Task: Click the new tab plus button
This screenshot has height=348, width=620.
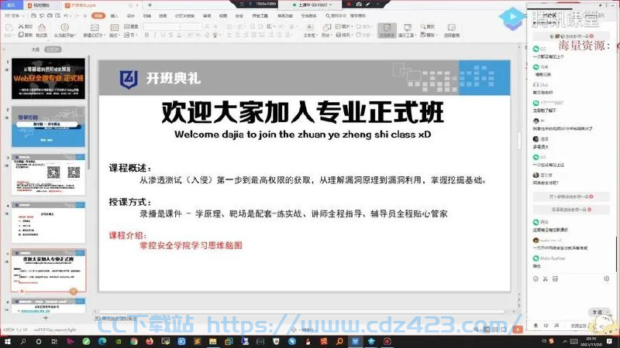Action: (x=150, y=5)
